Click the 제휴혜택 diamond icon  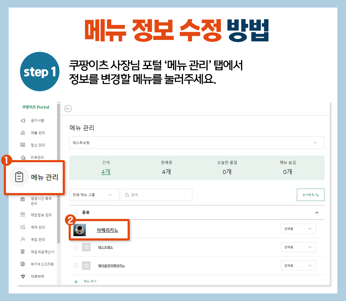[x=23, y=276]
